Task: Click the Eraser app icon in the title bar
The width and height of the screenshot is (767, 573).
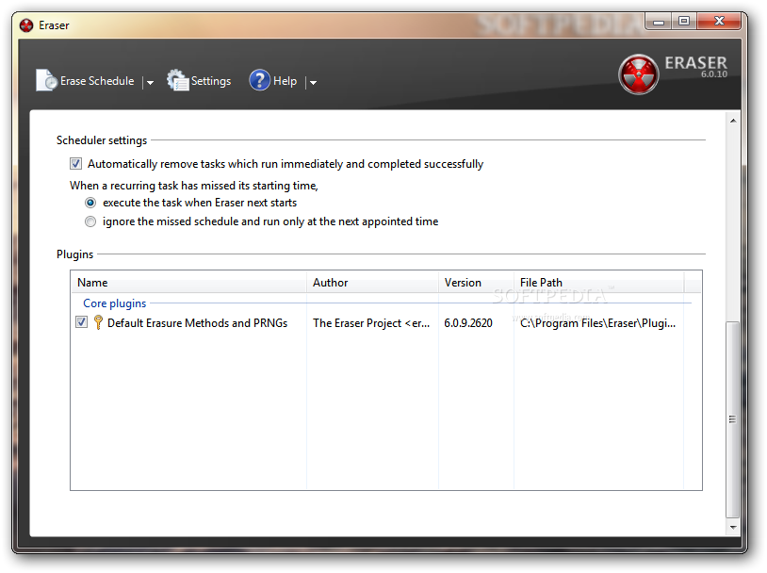Action: 26,25
